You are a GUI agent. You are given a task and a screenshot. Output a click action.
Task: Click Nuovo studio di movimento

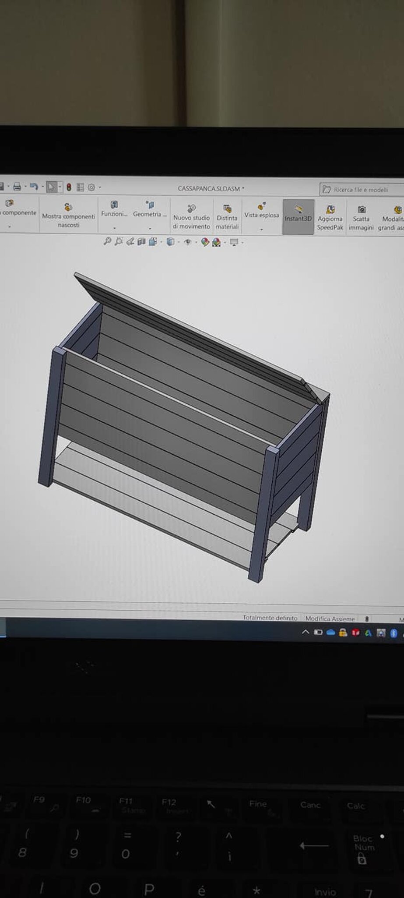coord(191,216)
